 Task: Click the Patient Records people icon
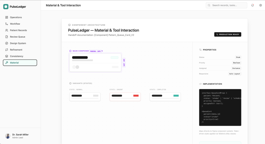point(6,30)
